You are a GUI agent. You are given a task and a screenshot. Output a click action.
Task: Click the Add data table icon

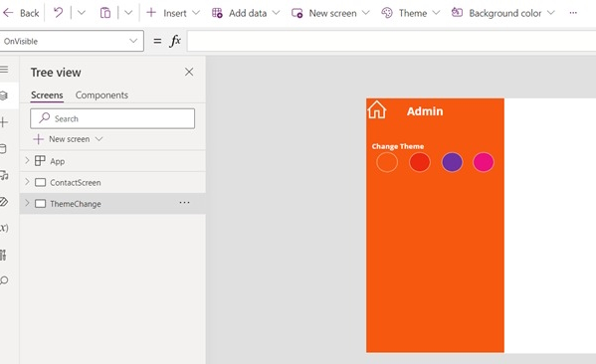point(217,13)
